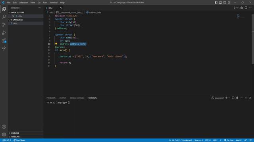Close the 01.c editor tab
The height and width of the screenshot is (142, 254).
(61, 8)
